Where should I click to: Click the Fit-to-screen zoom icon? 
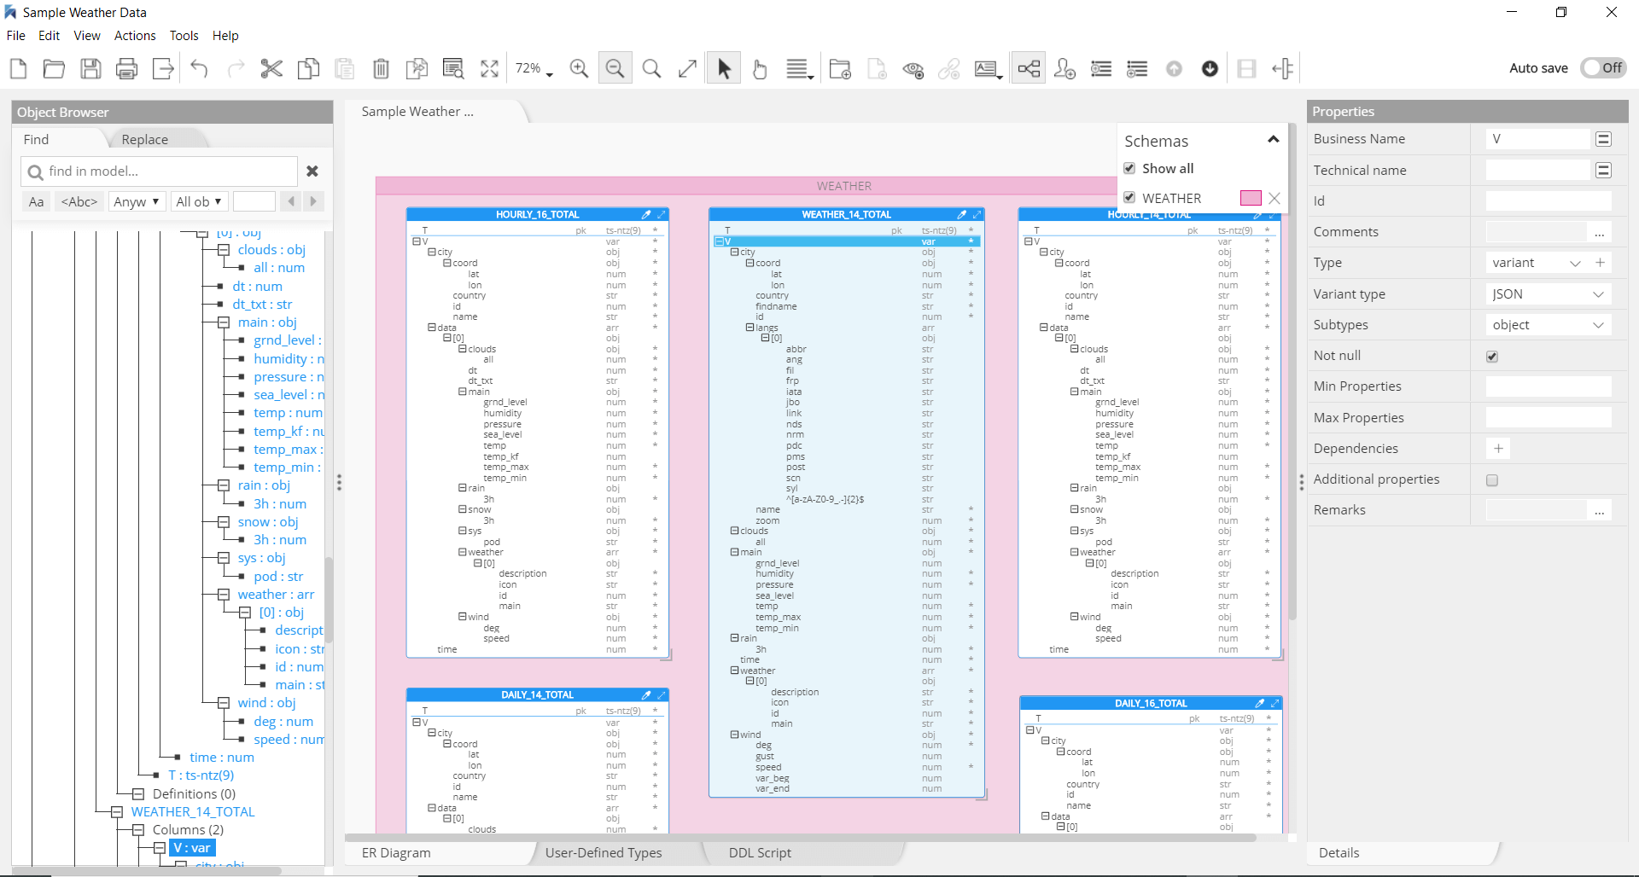(489, 68)
